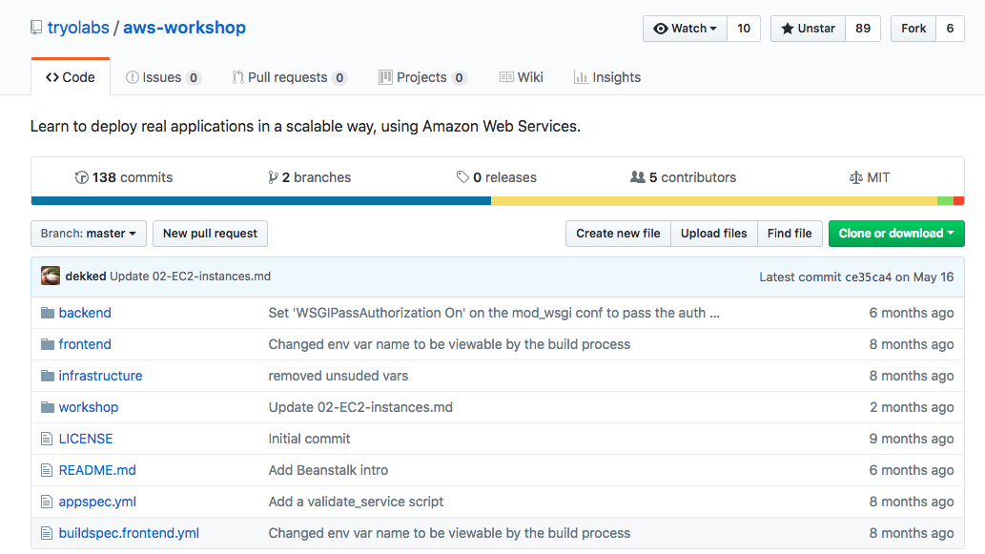985x554 pixels.
Task: Click the backend folder icon
Action: pos(47,313)
